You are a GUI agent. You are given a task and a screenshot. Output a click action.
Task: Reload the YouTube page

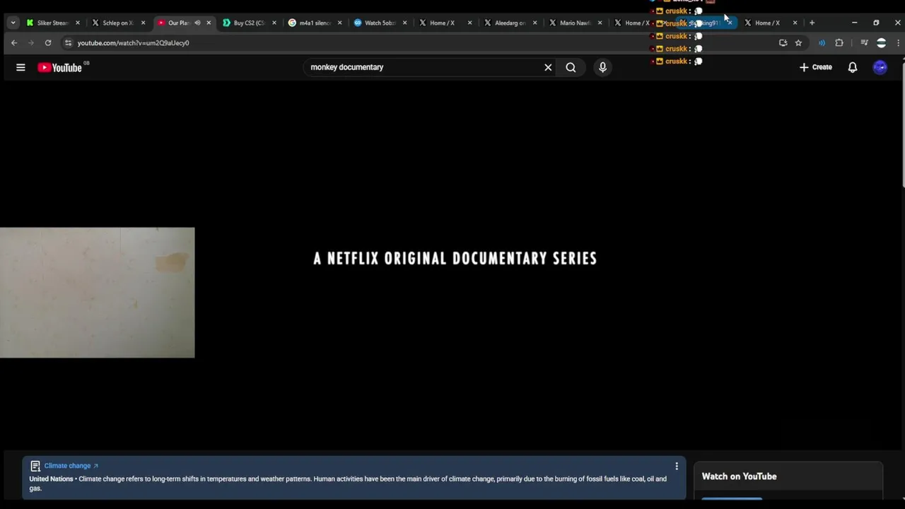point(48,43)
